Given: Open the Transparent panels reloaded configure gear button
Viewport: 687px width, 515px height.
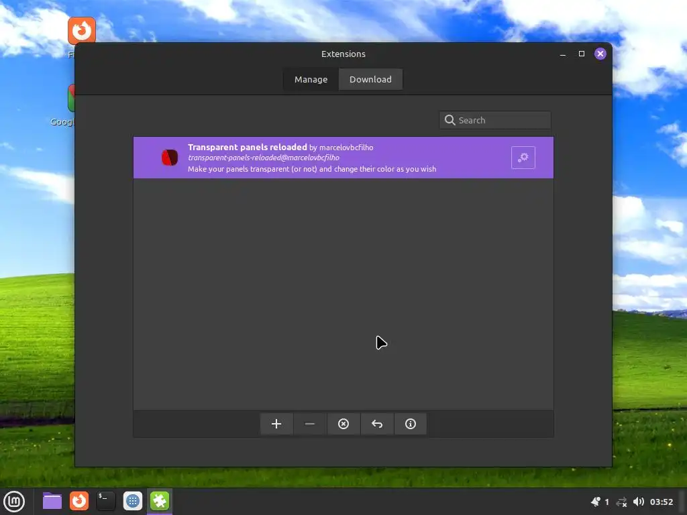Looking at the screenshot, I should [523, 158].
